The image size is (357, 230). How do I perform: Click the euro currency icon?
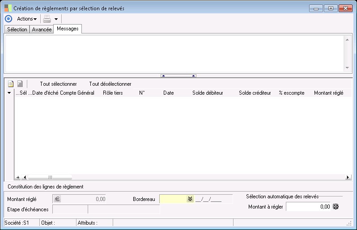pyautogui.click(x=57, y=199)
